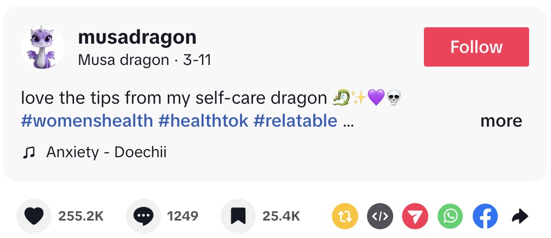Click the music note icon
This screenshot has height=238, width=551.
click(x=28, y=153)
